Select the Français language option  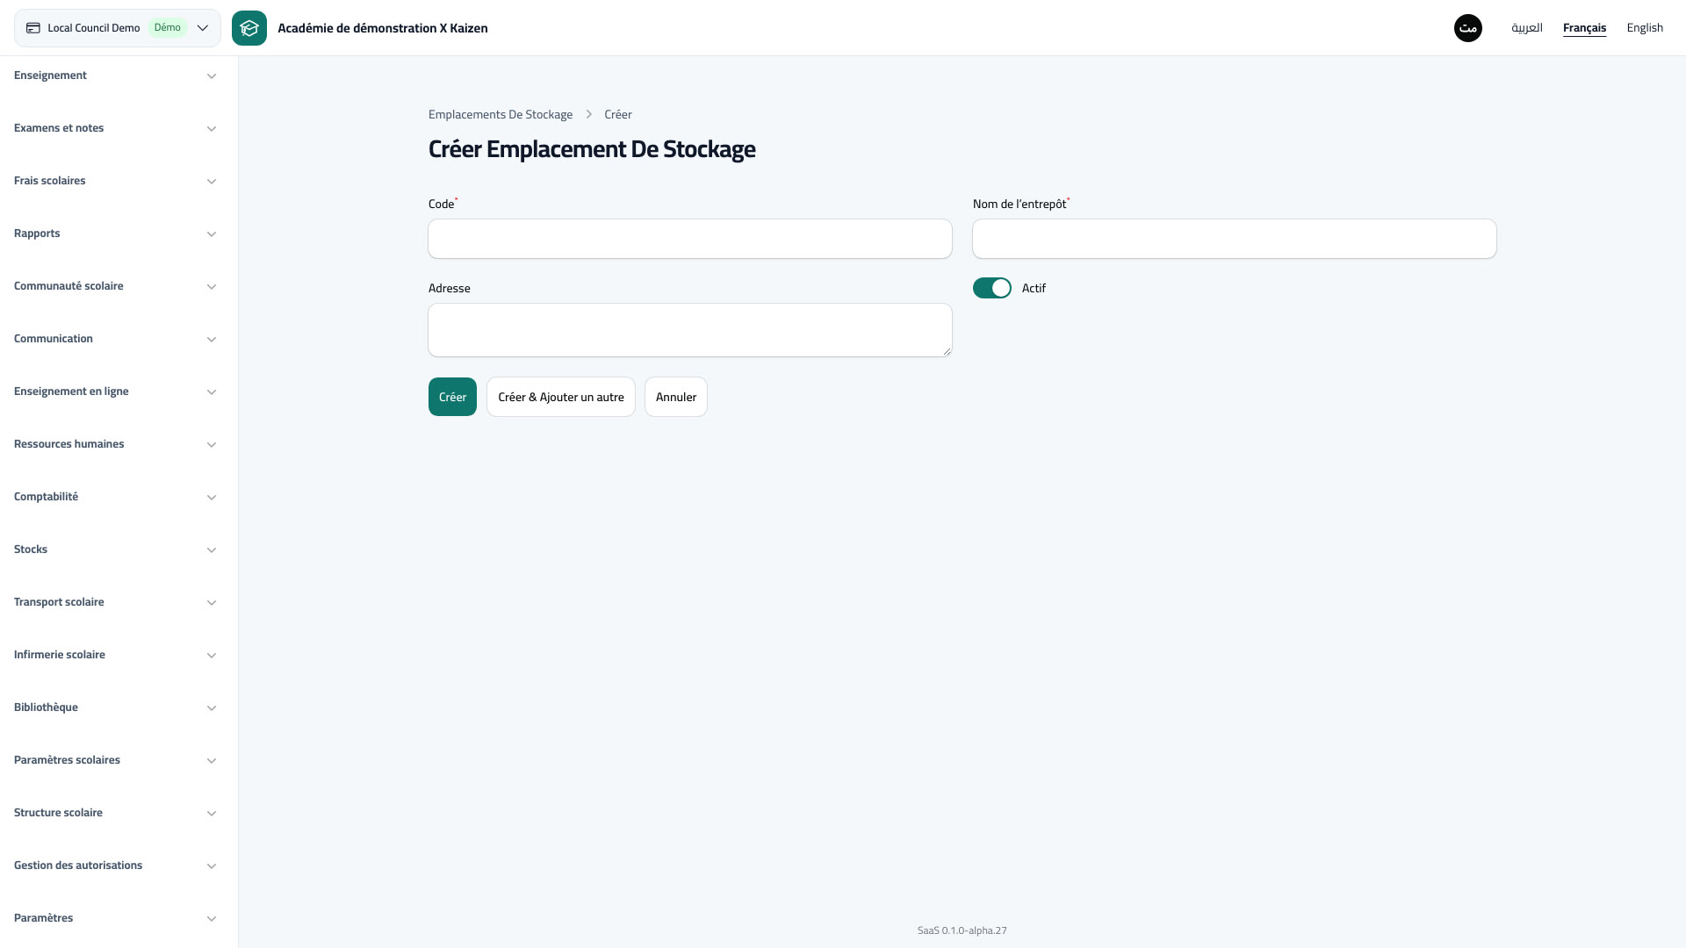point(1584,28)
